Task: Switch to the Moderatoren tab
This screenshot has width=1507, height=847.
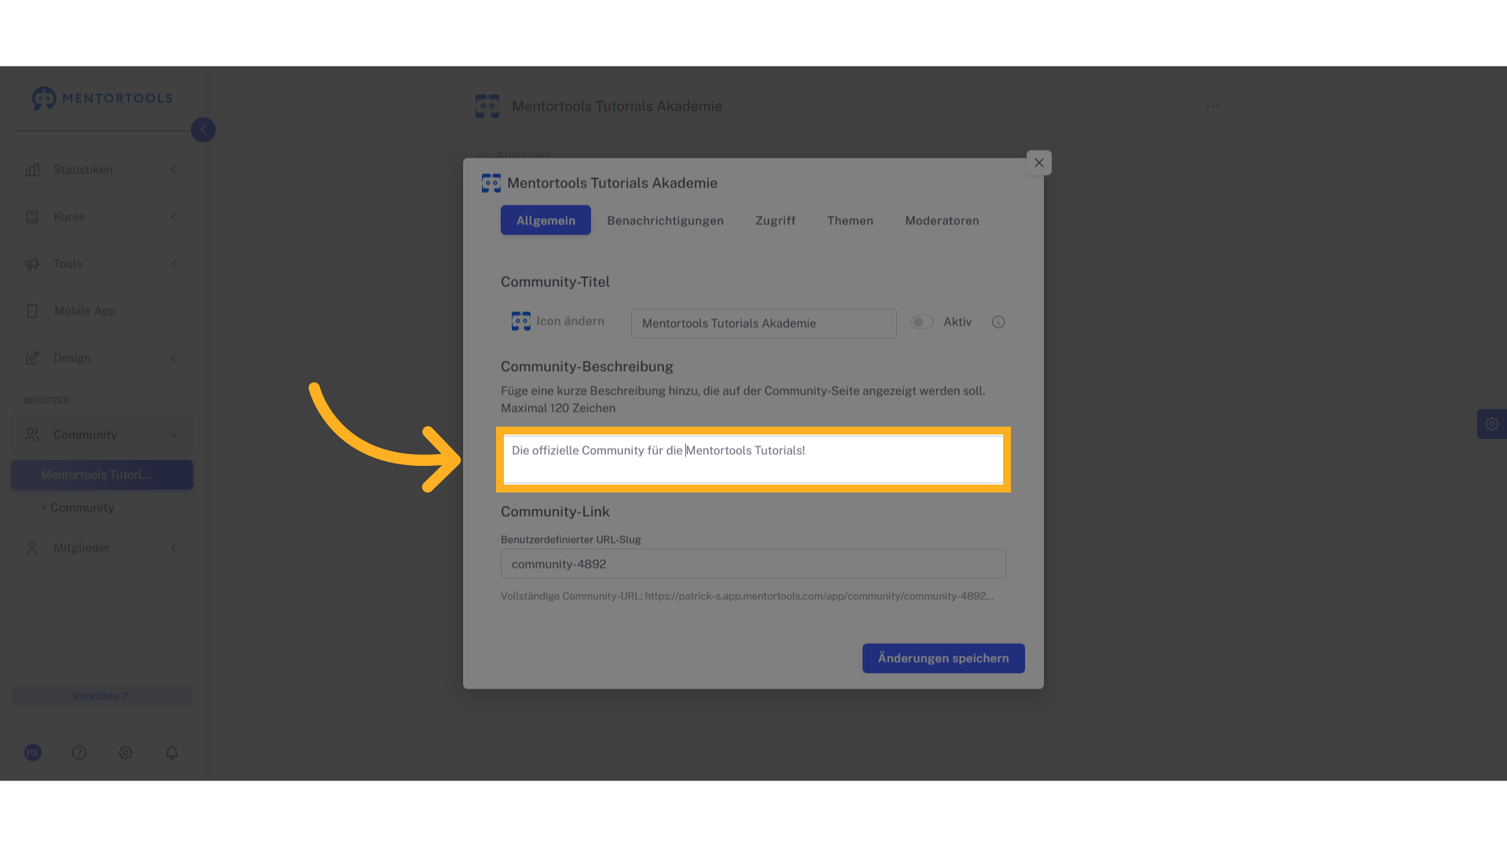Action: pos(942,220)
